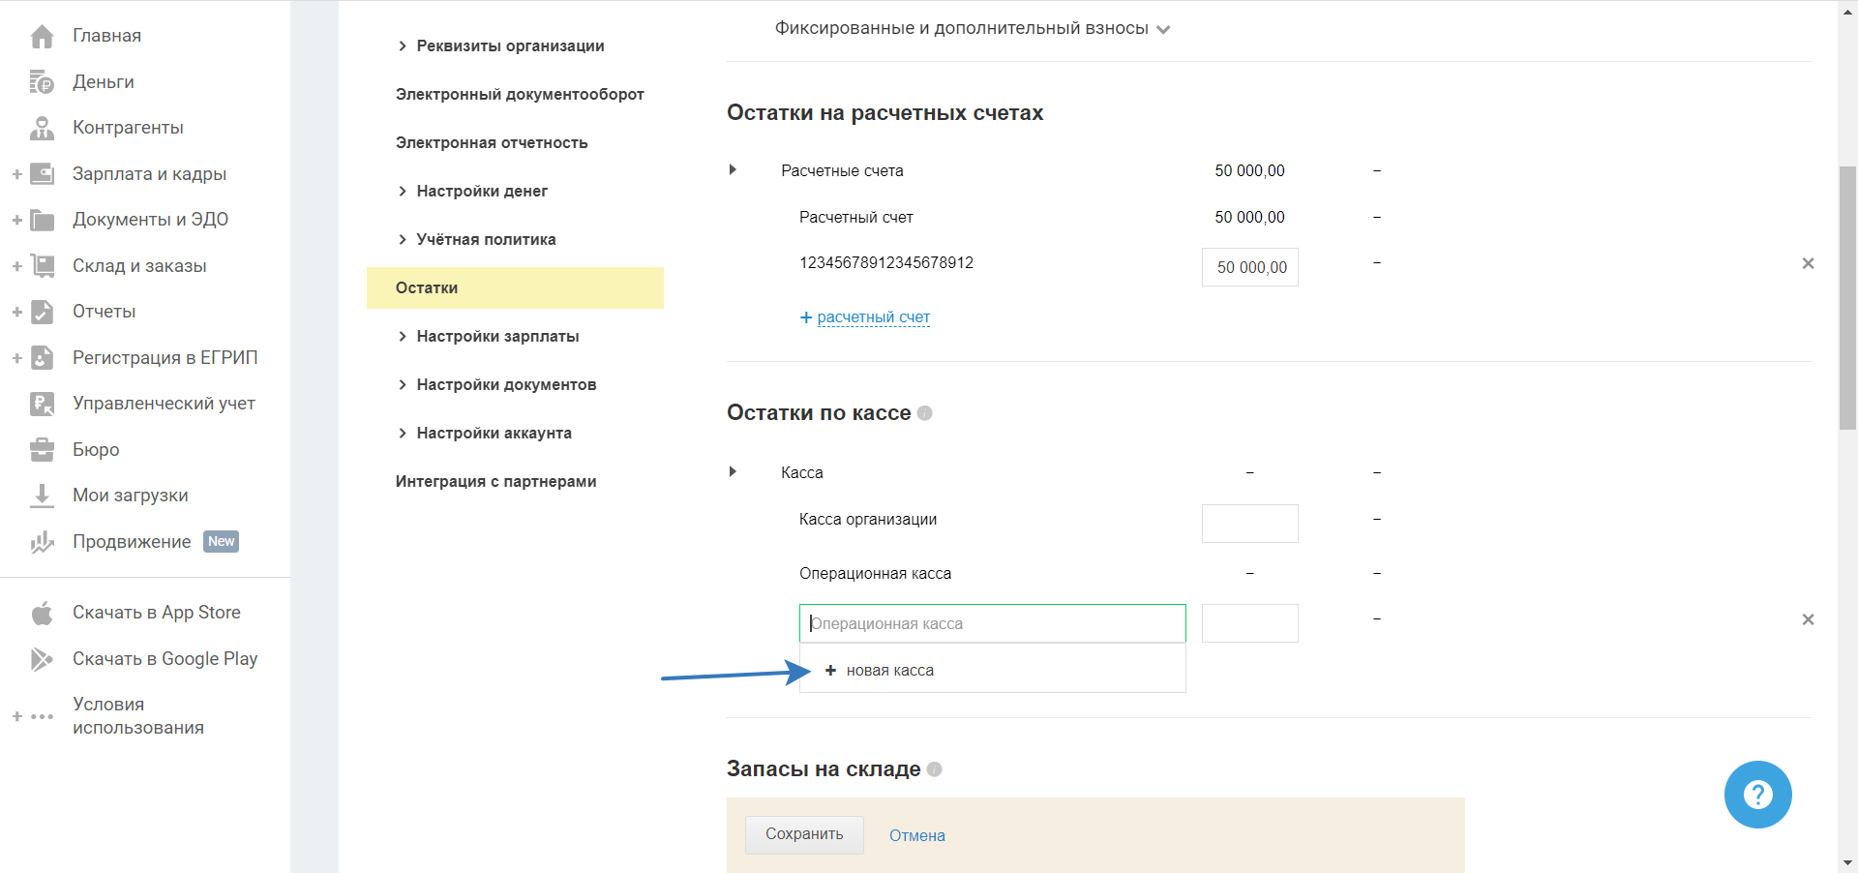Select Электронная отчетность menu item
Screen dimensions: 1858x873
pos(492,142)
